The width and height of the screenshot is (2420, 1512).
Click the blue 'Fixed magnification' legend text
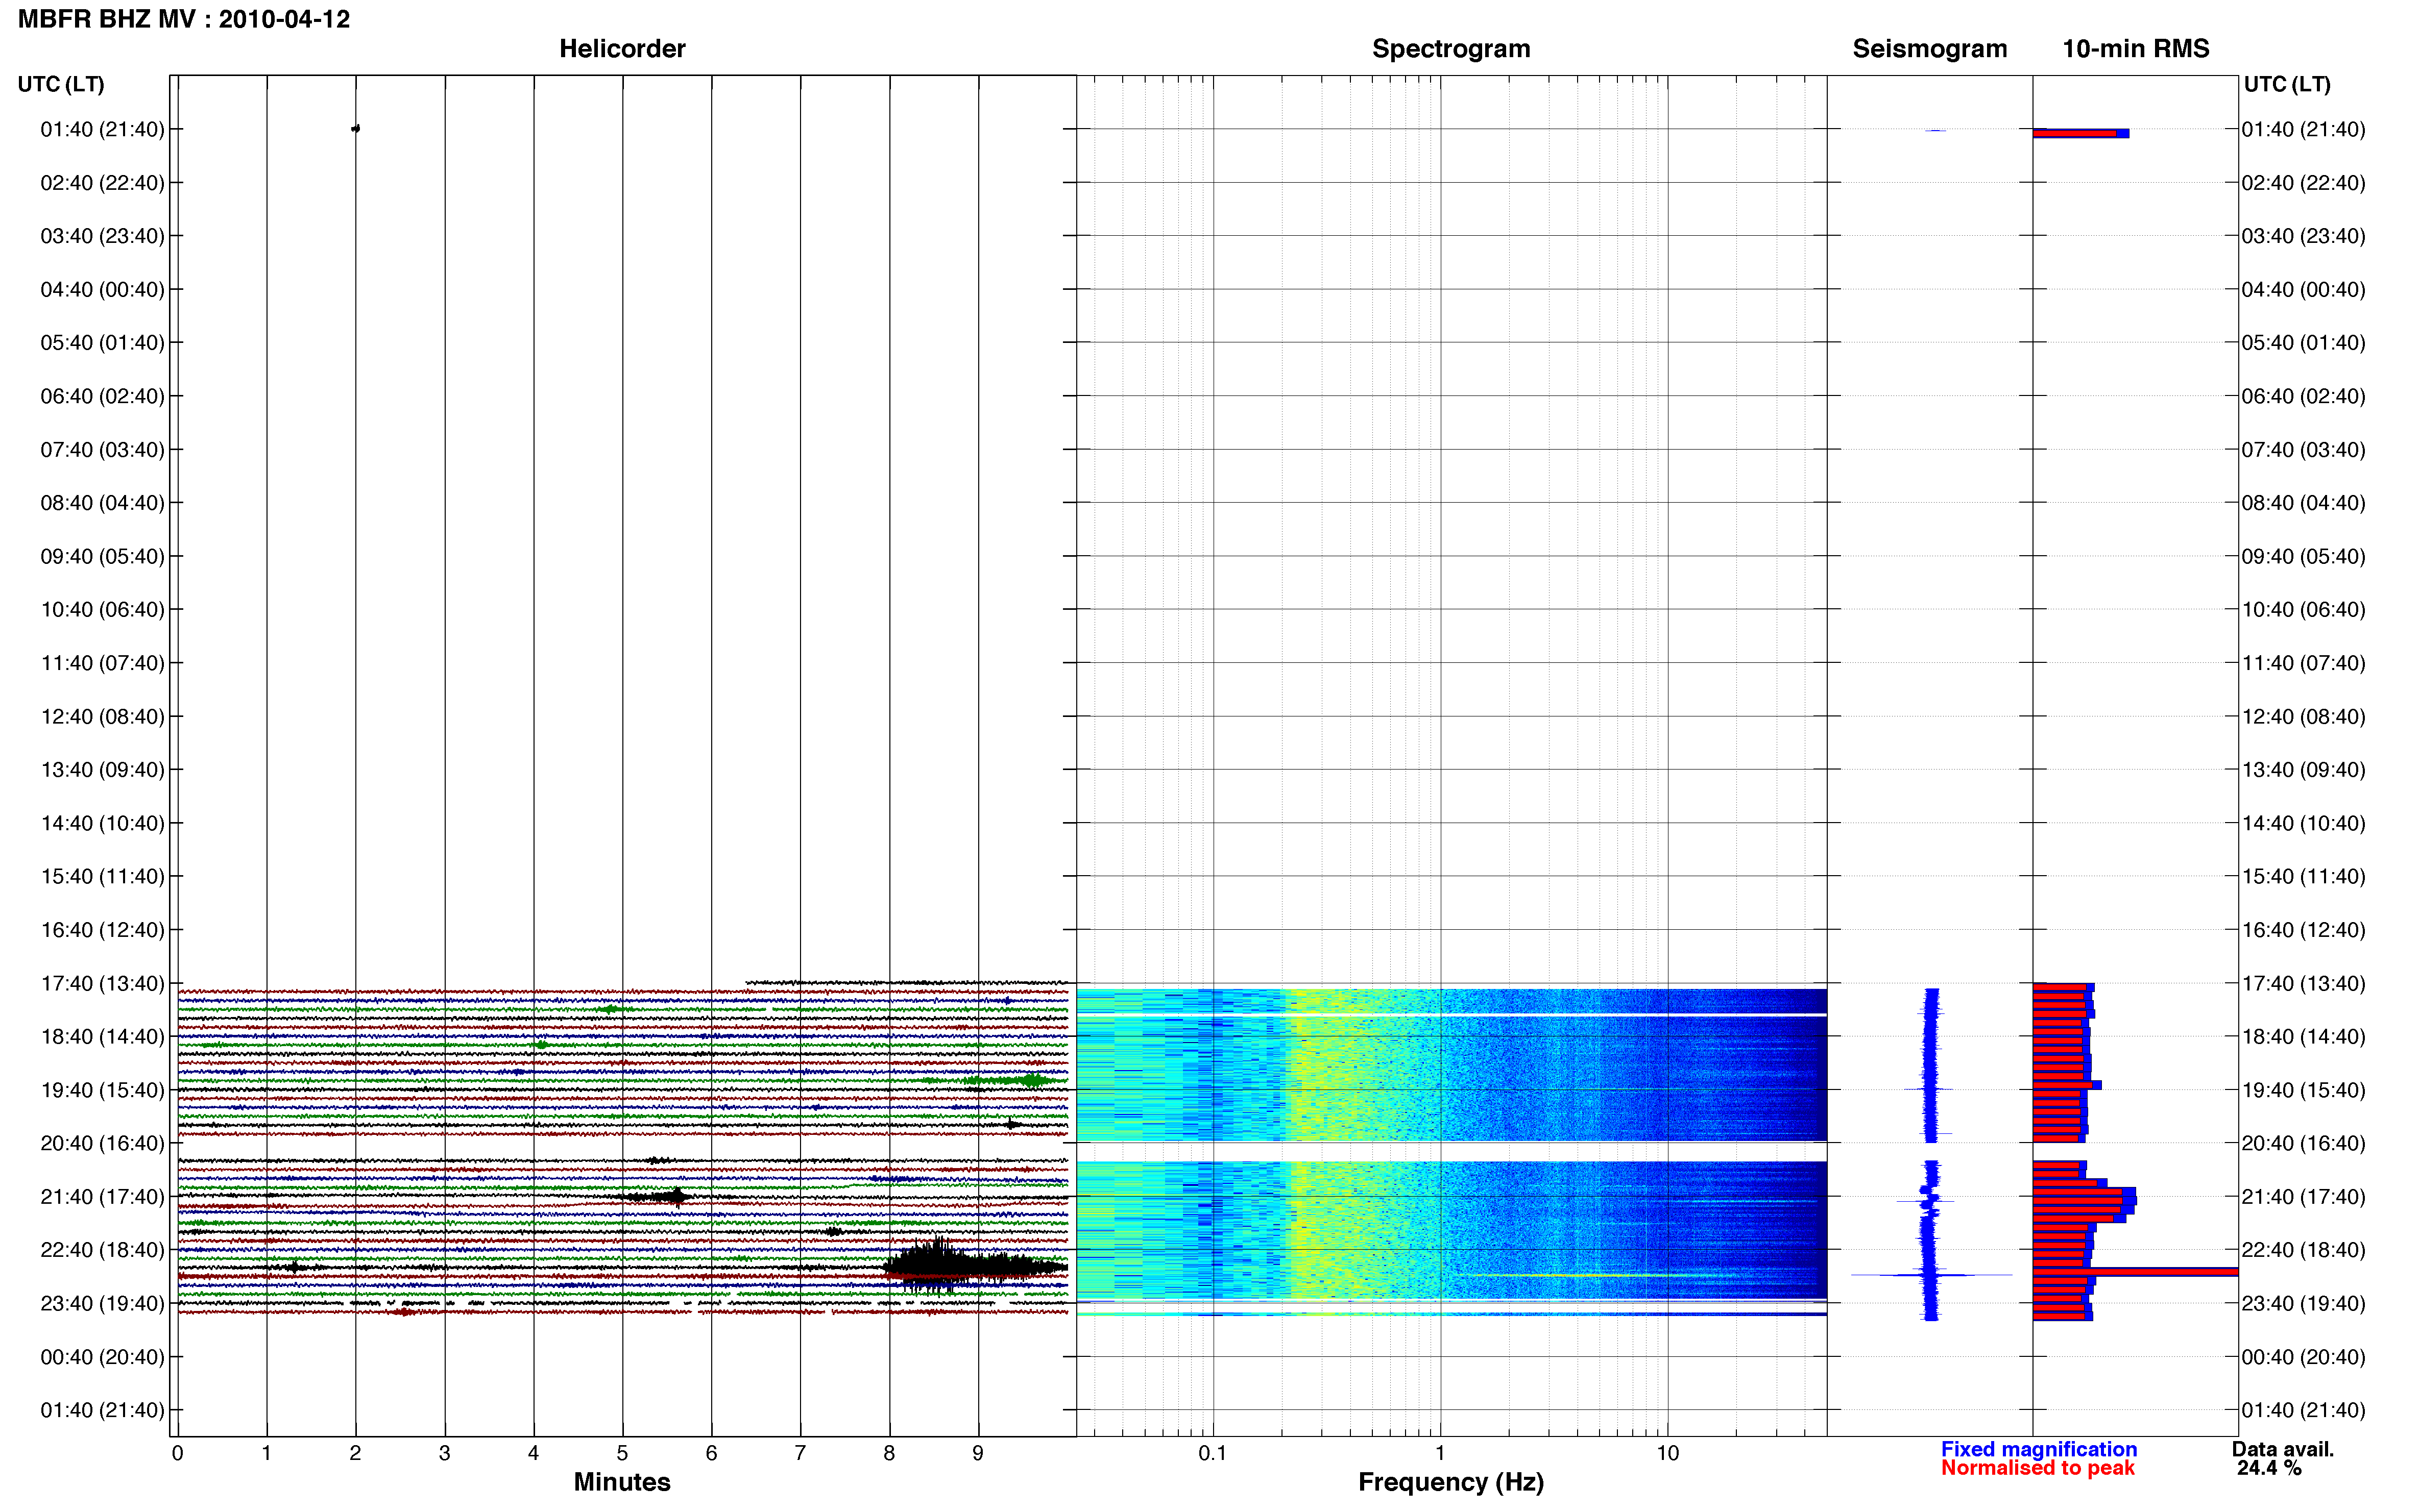tap(2039, 1449)
